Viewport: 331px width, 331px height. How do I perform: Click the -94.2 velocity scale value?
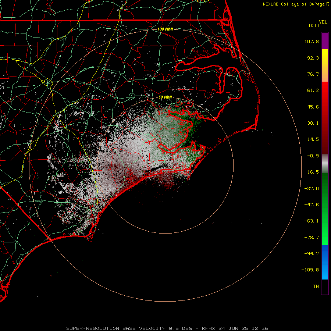pos(312,253)
